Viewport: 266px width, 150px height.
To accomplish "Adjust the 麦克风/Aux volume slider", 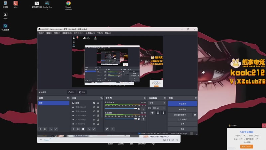I will click(x=121, y=109).
